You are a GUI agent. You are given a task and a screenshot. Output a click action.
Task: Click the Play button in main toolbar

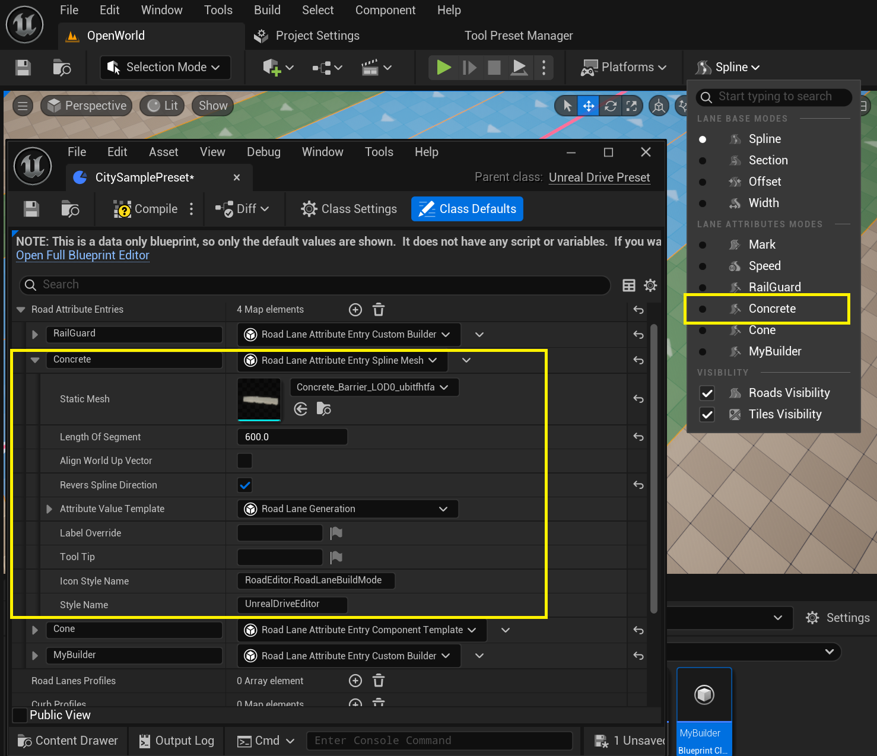tap(443, 67)
